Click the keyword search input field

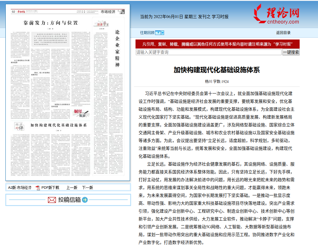coord(208,52)
